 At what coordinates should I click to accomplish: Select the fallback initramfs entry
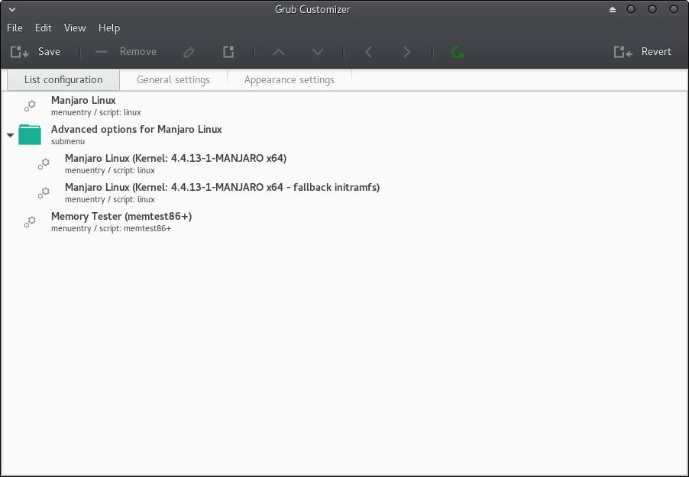pos(344,193)
